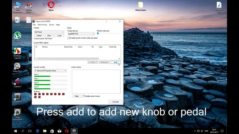Open the network icon in system tray
The width and height of the screenshot is (239, 134).
(198, 131)
